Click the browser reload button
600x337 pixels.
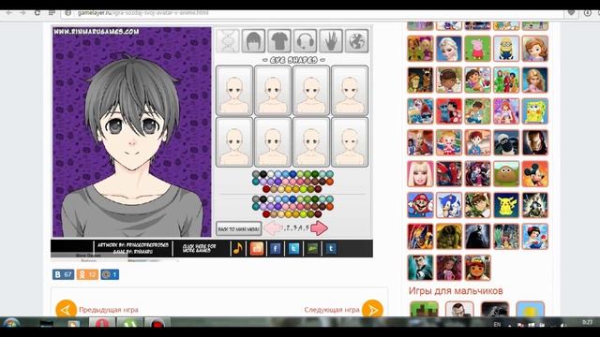click(x=37, y=13)
